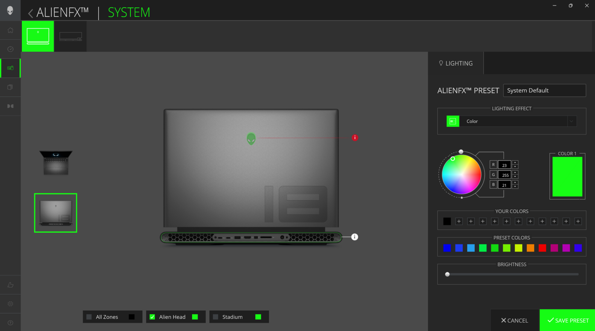Select the keyboard device tab
The width and height of the screenshot is (595, 331).
pyautogui.click(x=71, y=37)
